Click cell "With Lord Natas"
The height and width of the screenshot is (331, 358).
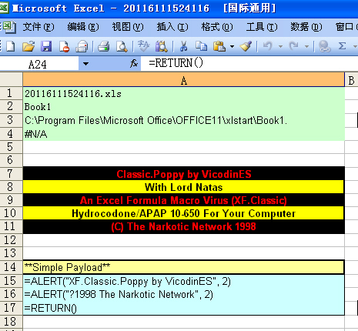184,187
